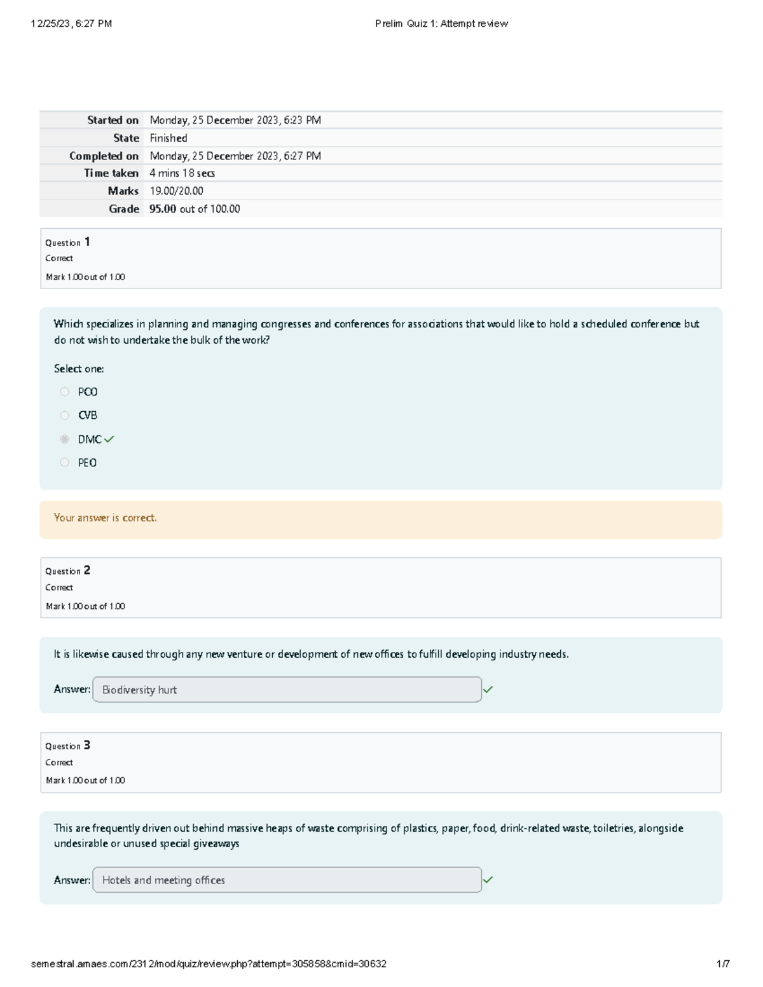This screenshot has height=987, width=763.
Task: Click the Correct label under Question 2
Action: 59,587
